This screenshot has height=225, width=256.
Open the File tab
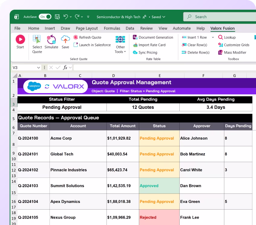[x=17, y=28]
